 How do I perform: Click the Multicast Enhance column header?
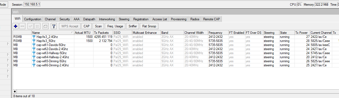pos(146,33)
